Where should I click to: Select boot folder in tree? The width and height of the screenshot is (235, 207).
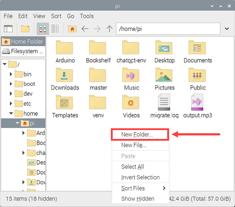click(25, 84)
